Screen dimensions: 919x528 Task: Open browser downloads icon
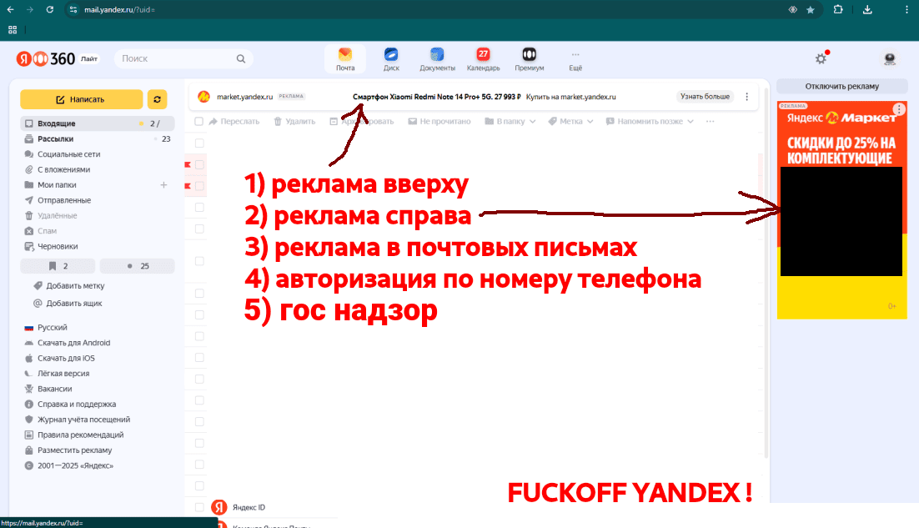tap(869, 9)
